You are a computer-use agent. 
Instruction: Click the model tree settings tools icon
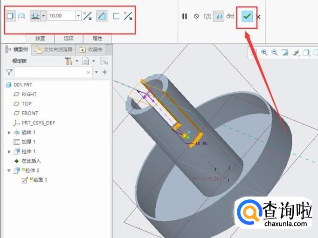69,61
